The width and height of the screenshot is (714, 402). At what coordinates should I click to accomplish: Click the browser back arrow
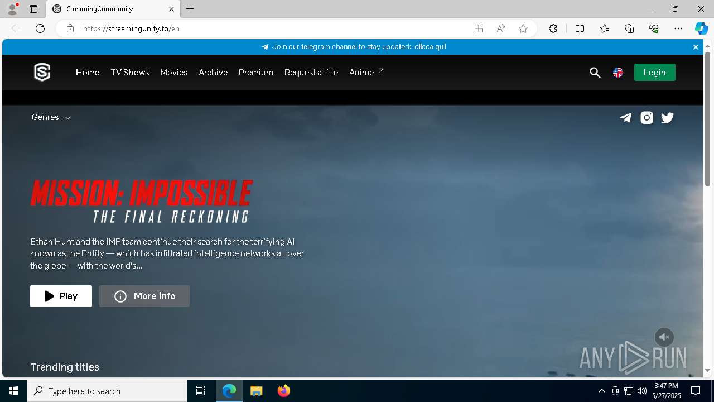pos(16,28)
